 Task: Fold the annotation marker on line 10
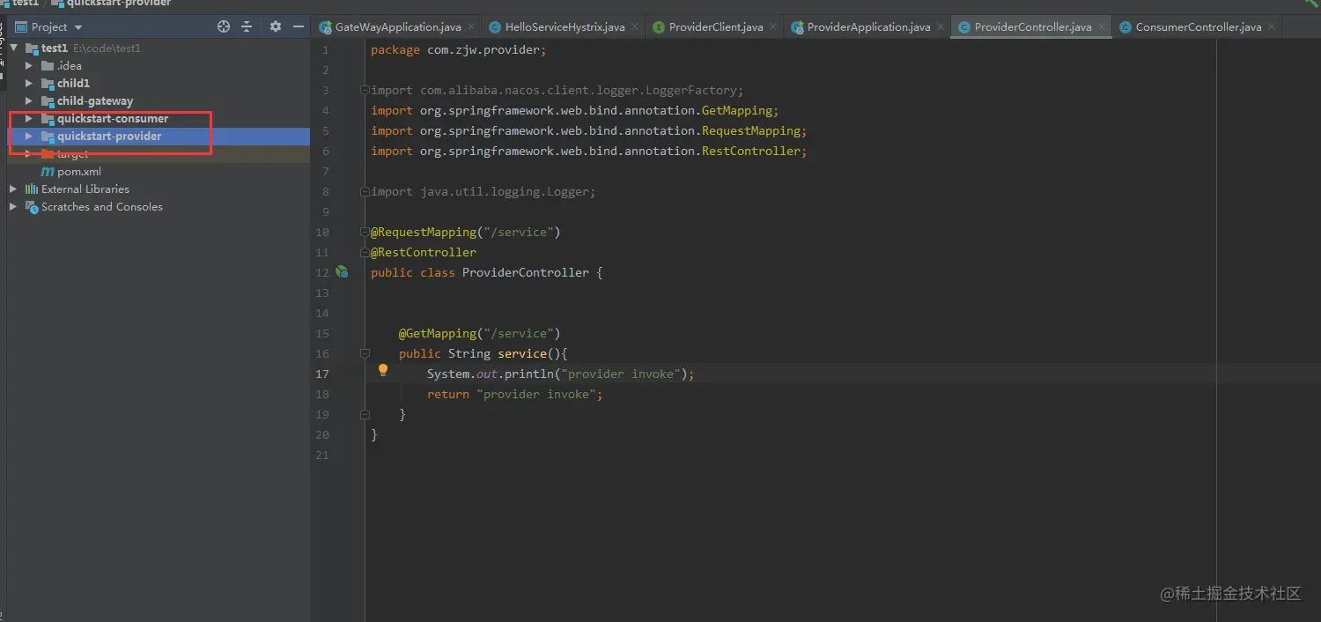[364, 232]
